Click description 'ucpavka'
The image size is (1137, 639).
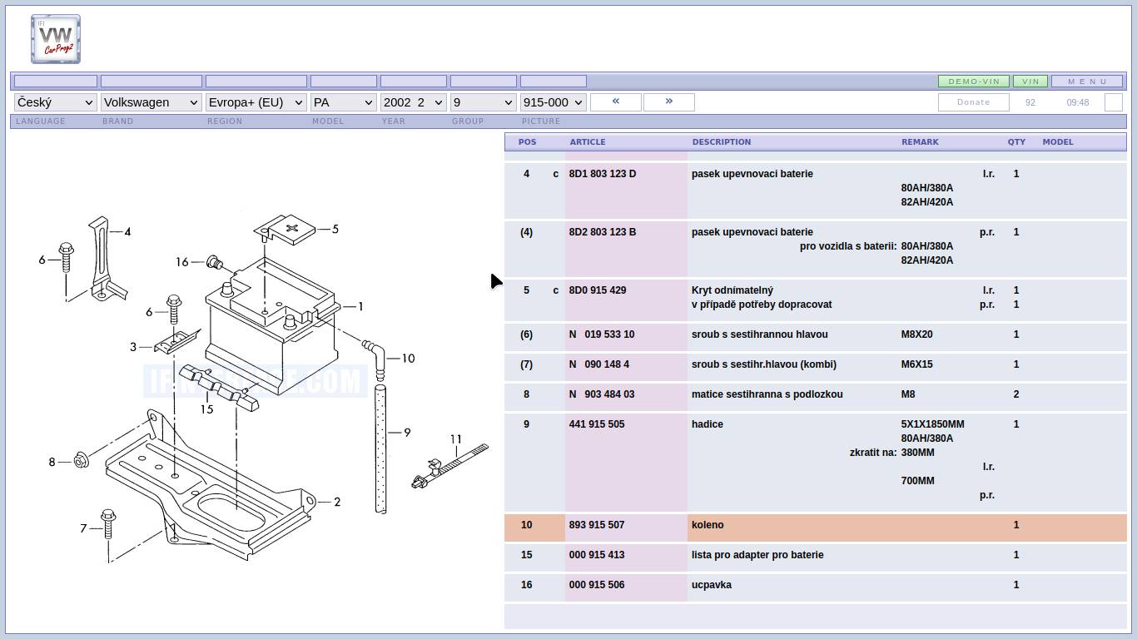pos(712,585)
